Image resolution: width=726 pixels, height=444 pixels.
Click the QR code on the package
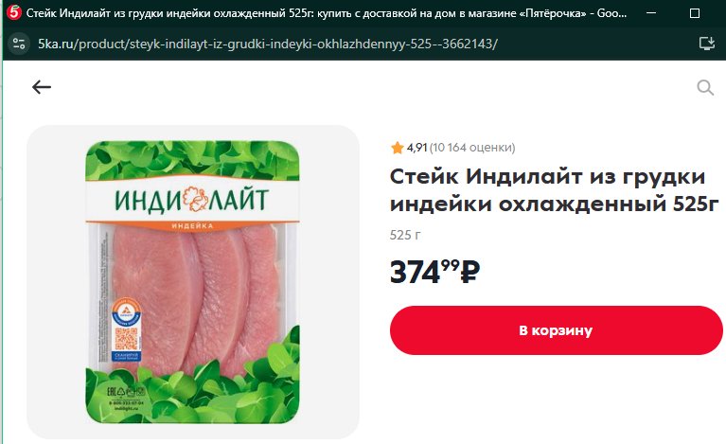point(127,338)
